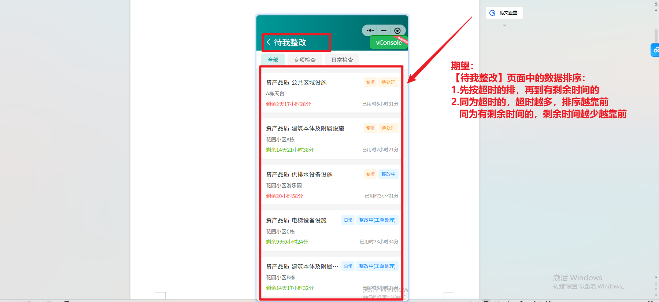Select the 全部 tab
This screenshot has width=659, height=302.
click(x=273, y=60)
